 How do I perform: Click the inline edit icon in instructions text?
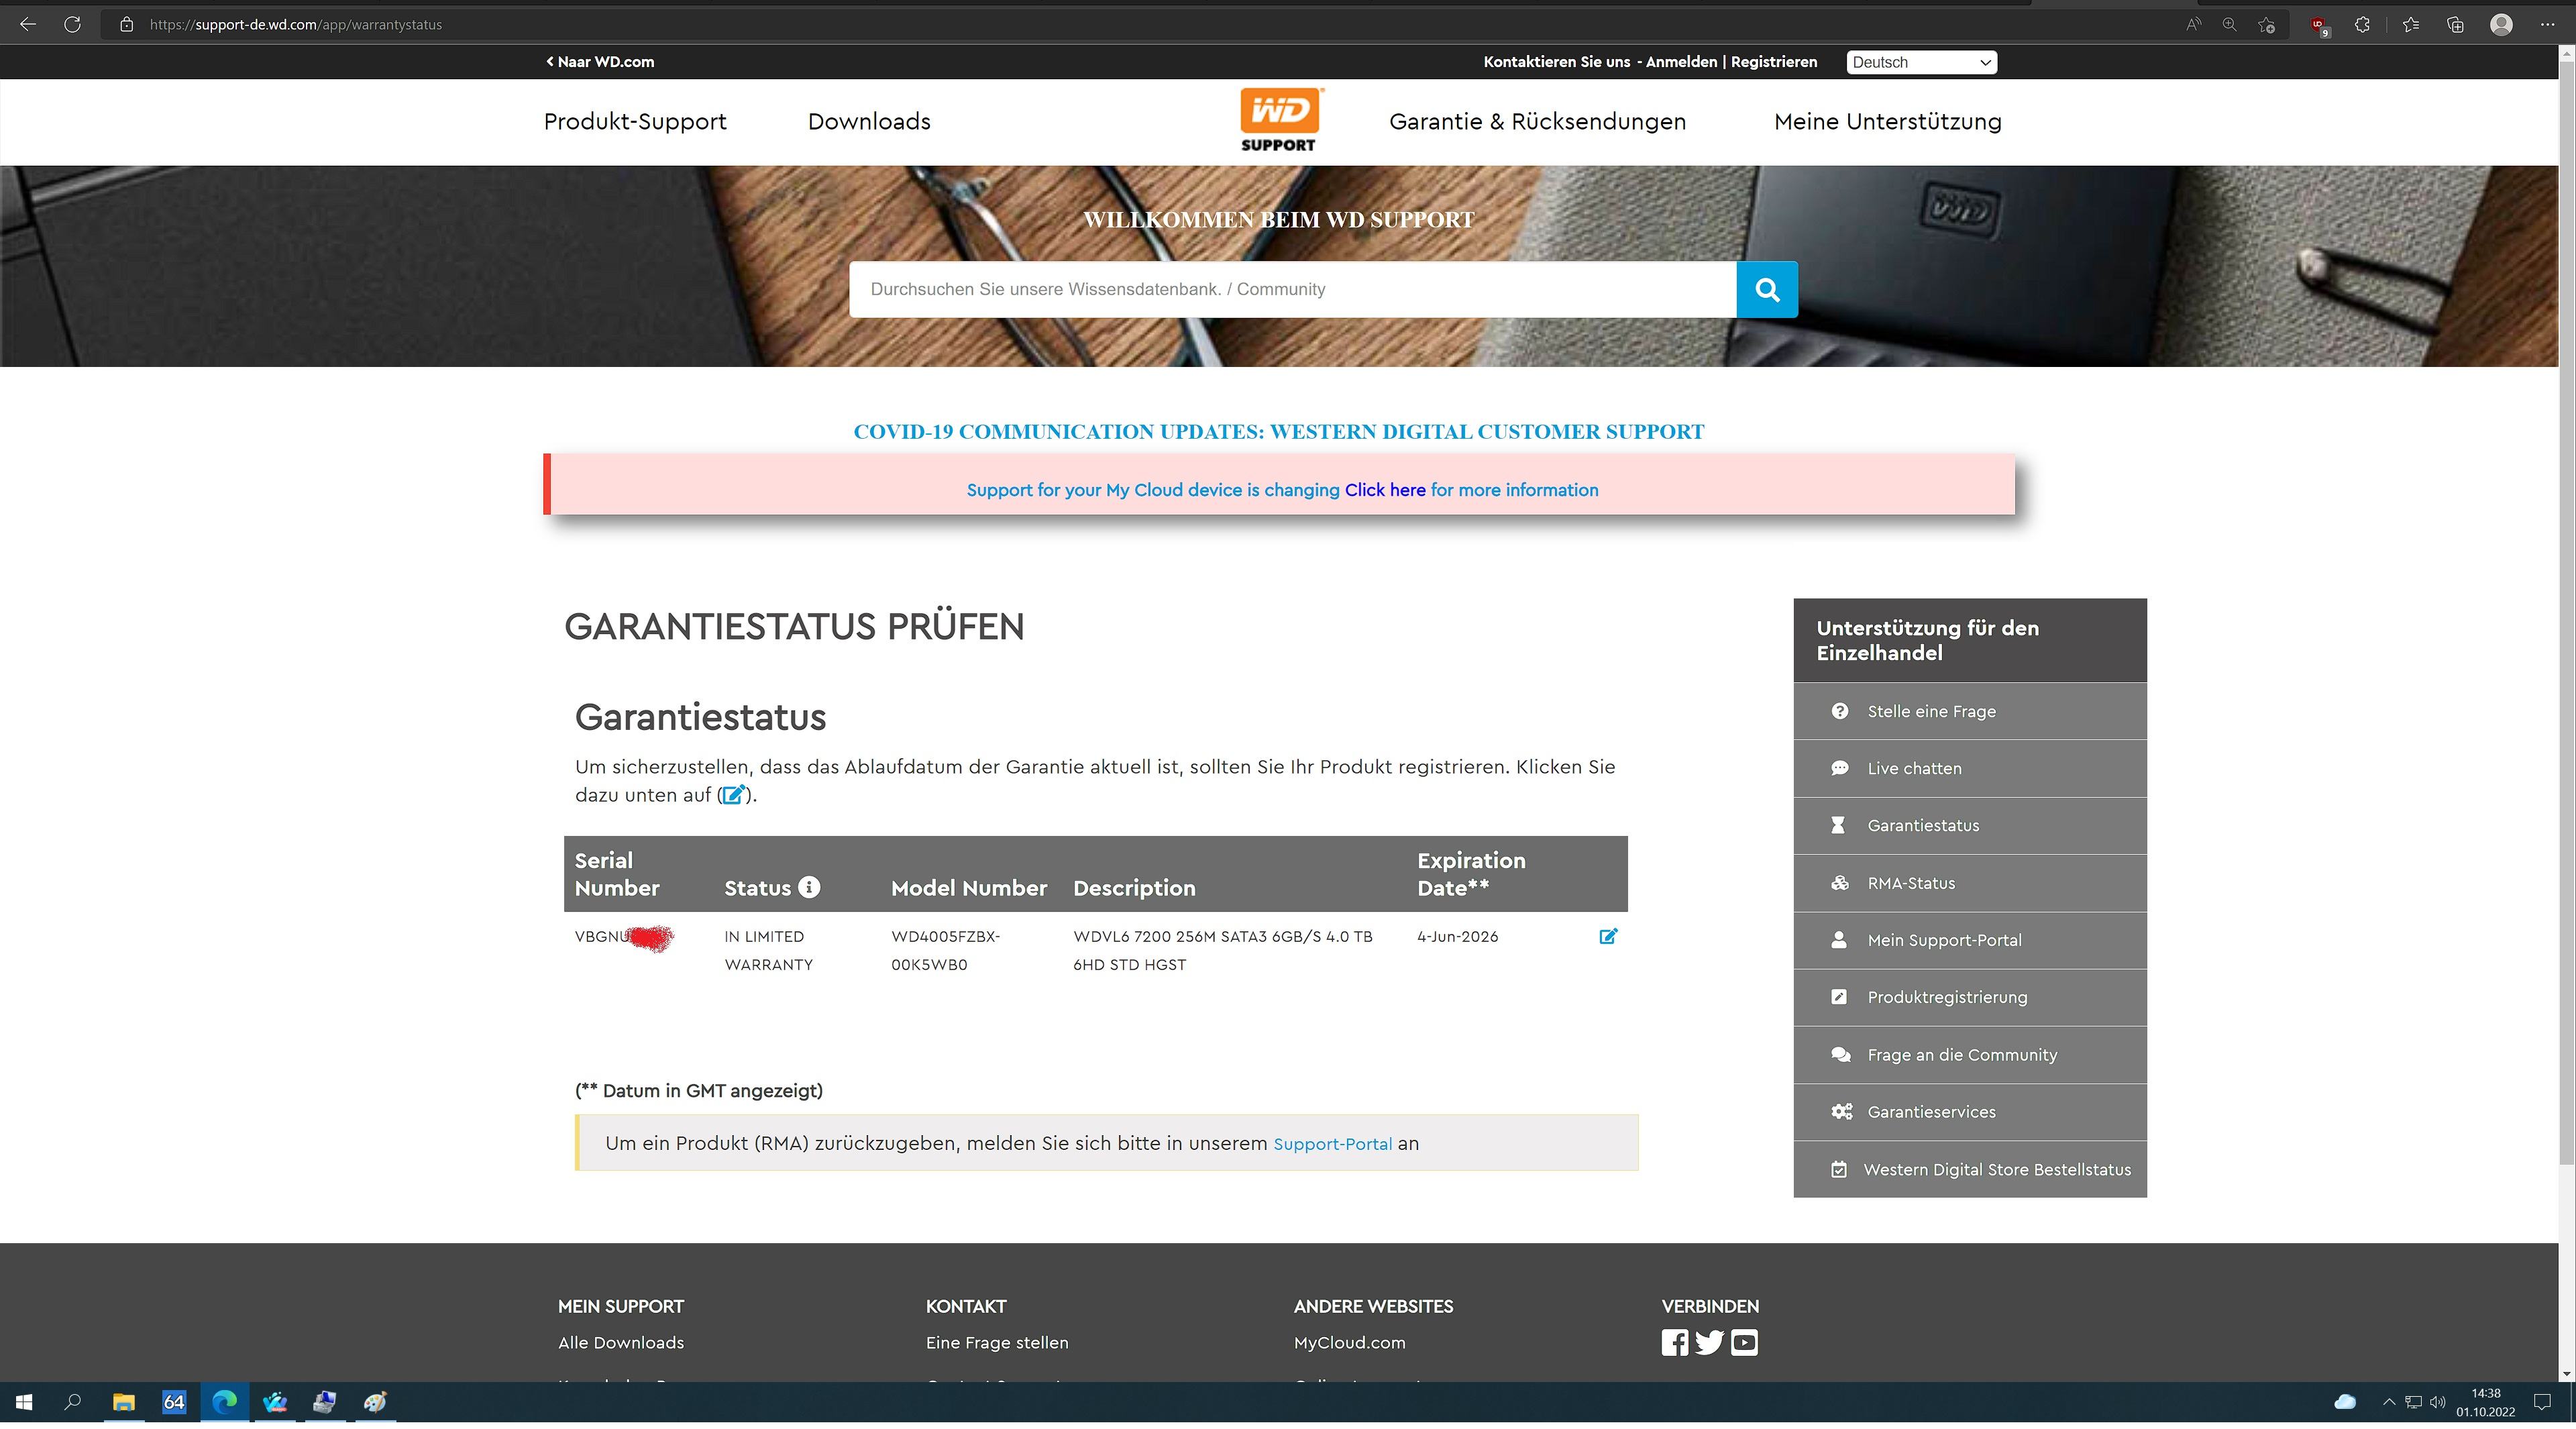(x=734, y=795)
